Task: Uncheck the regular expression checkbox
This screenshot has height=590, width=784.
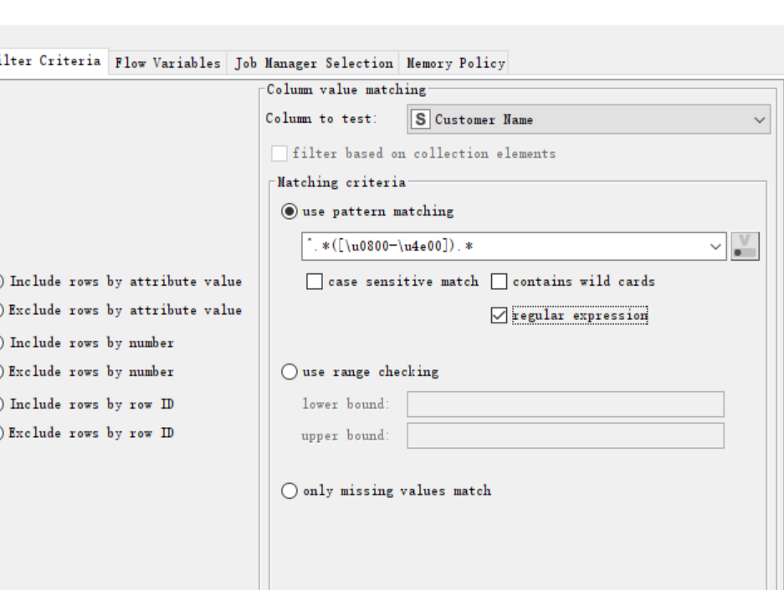Action: pos(498,316)
